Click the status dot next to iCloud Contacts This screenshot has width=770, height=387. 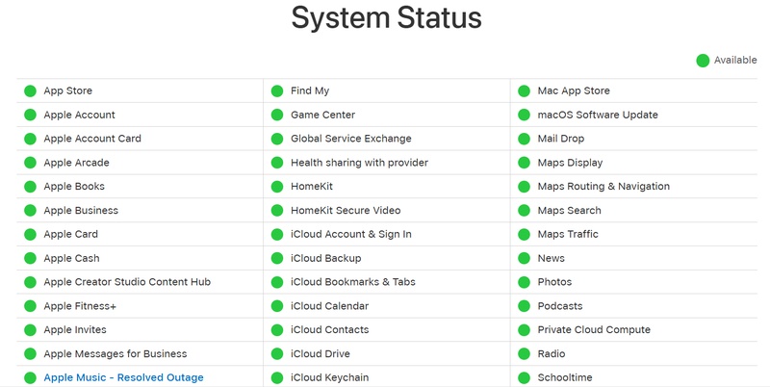[x=277, y=329]
